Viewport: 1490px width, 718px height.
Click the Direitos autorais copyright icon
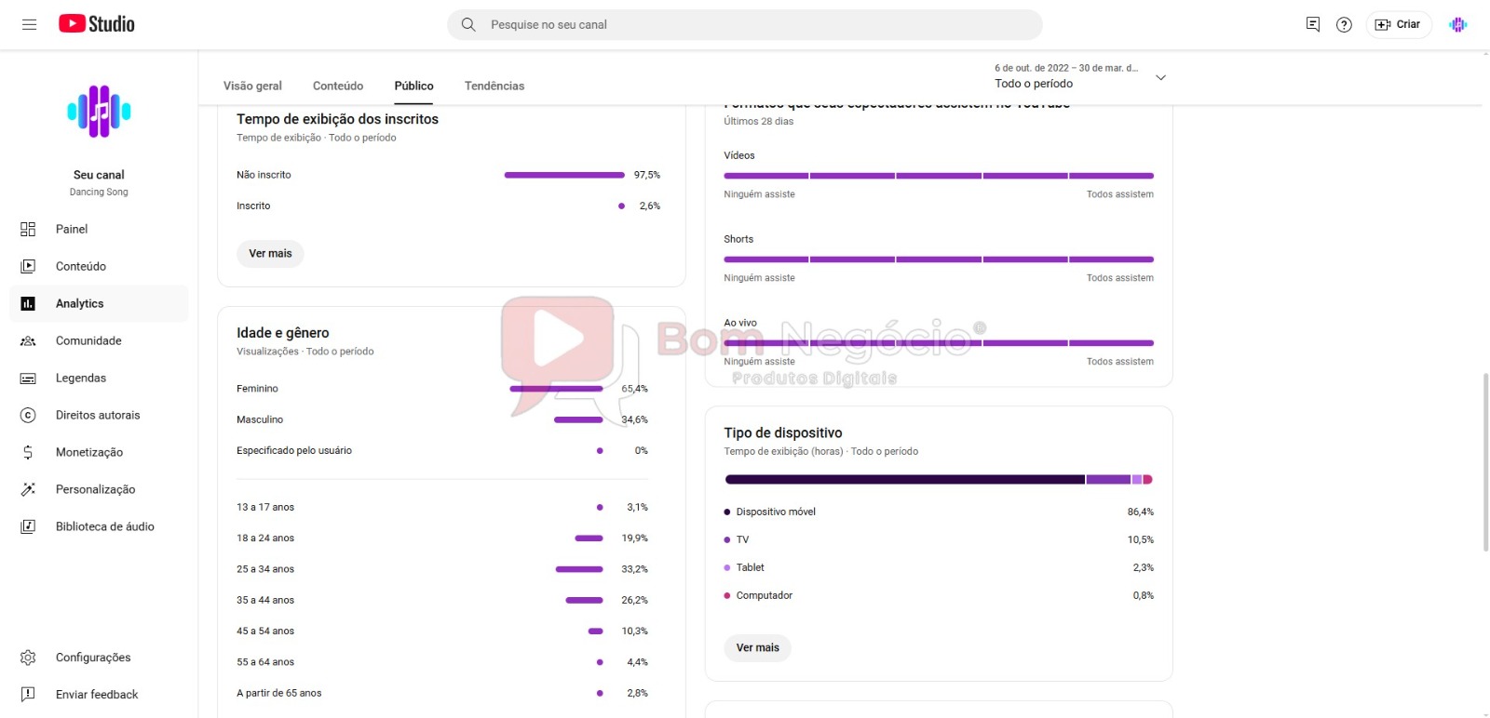point(28,415)
